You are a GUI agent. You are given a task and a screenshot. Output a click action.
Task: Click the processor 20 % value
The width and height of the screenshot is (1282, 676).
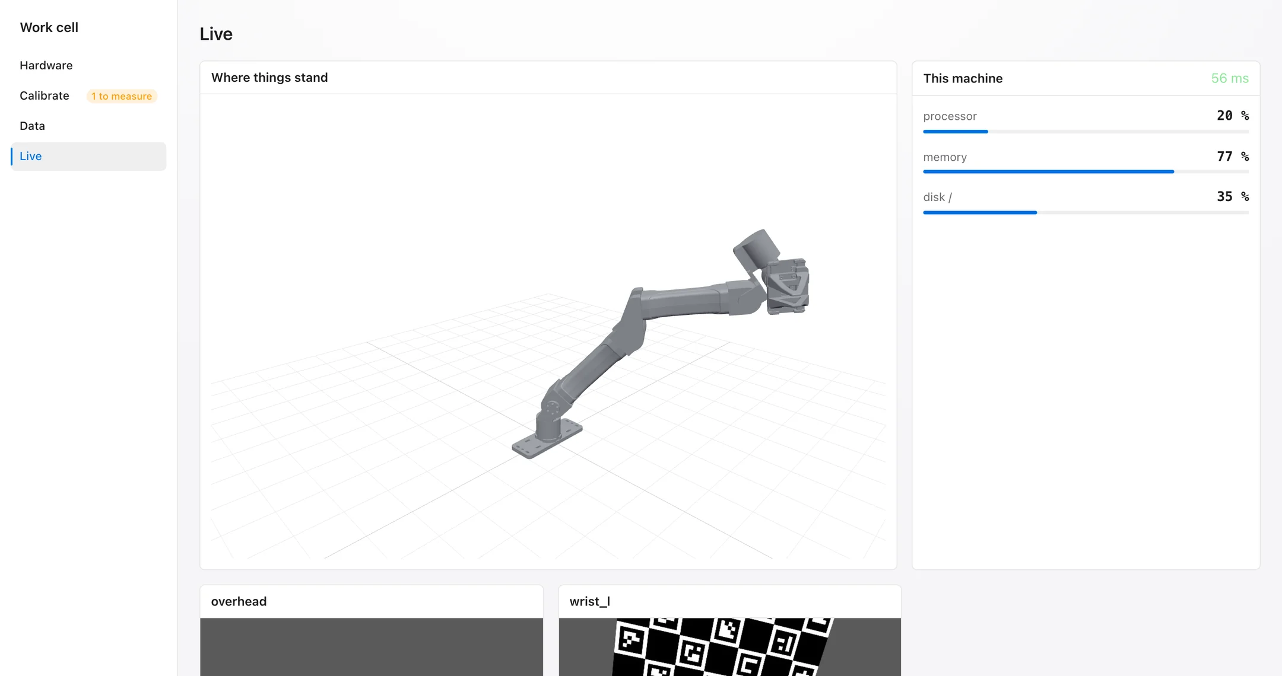(1233, 116)
